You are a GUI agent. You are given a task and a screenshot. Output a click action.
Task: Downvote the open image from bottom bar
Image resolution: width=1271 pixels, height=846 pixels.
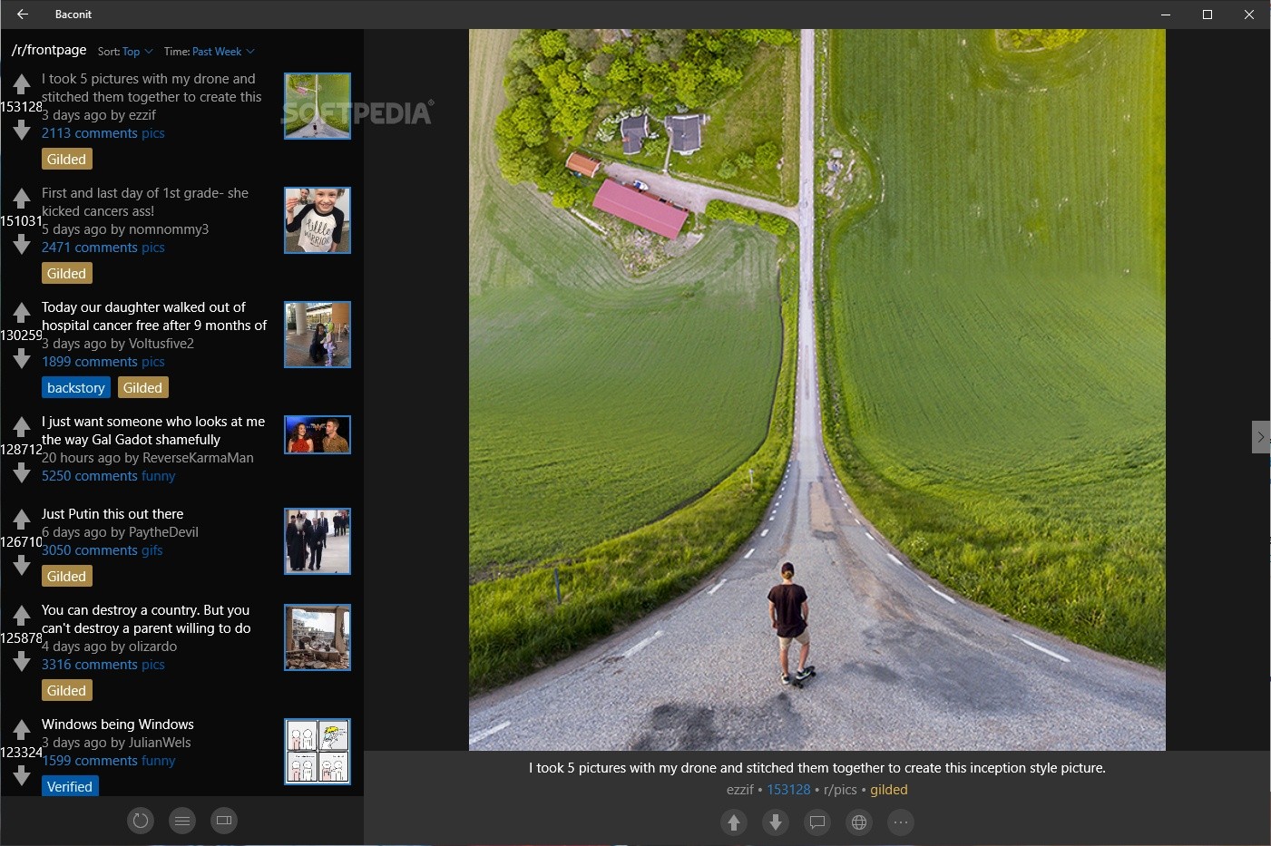pyautogui.click(x=776, y=822)
